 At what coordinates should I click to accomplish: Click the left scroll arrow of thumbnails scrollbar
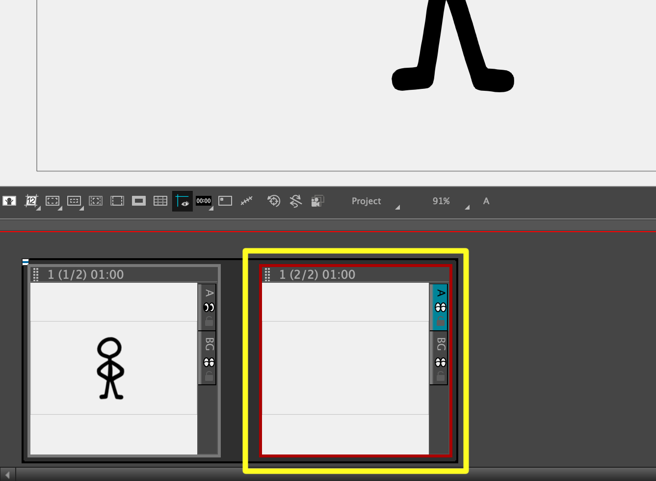[x=7, y=475]
